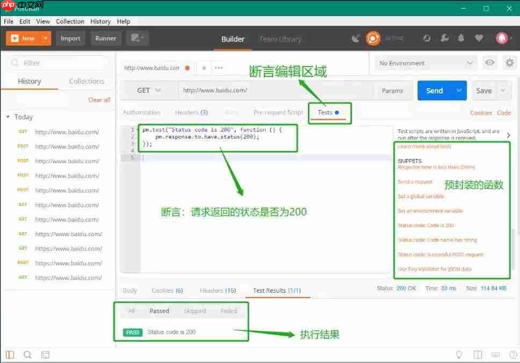Viewport: 520px width, 363px height.
Task: Click the globe icon in header
Action: point(427,39)
